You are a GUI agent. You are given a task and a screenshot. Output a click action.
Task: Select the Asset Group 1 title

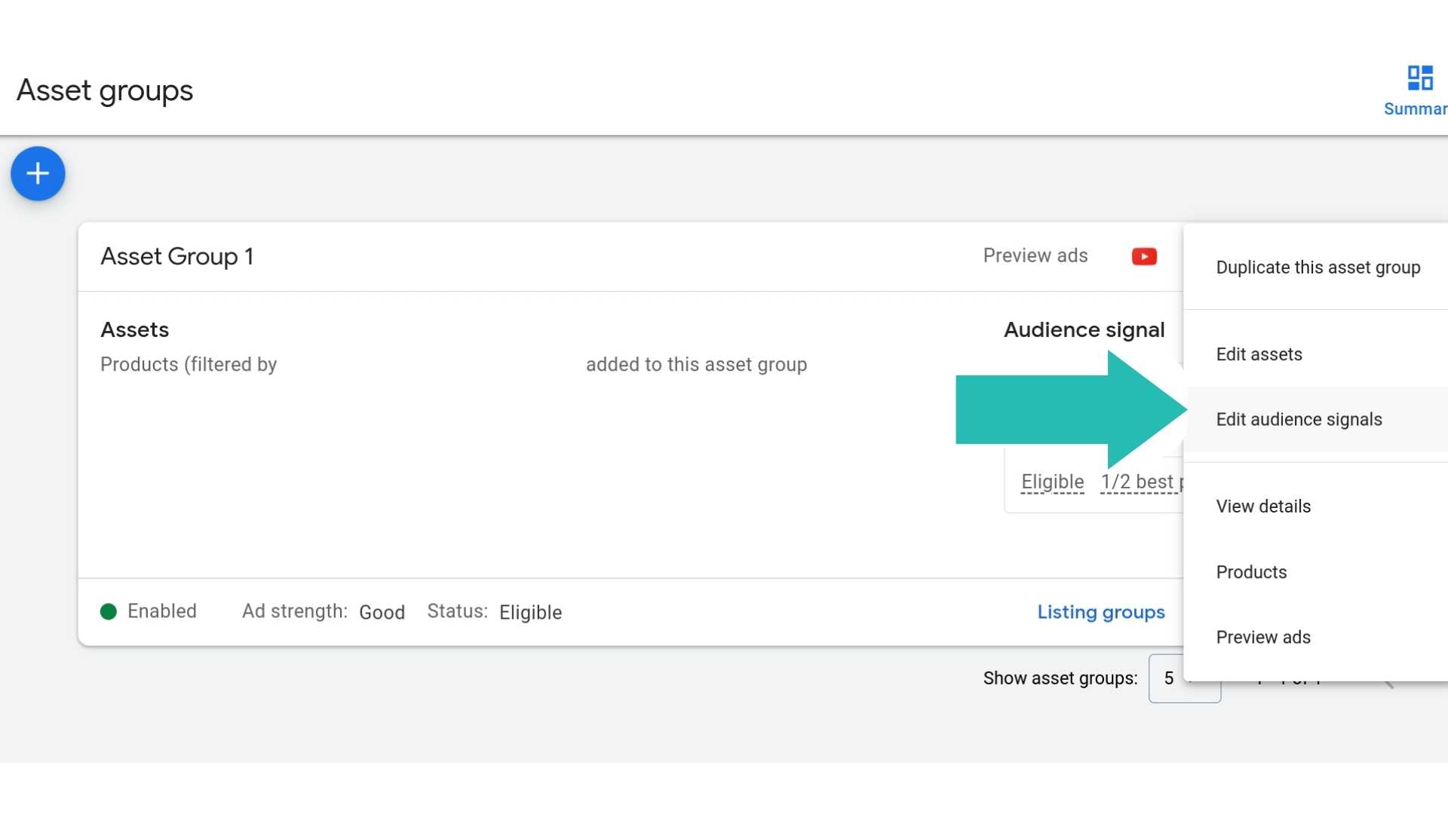177,256
